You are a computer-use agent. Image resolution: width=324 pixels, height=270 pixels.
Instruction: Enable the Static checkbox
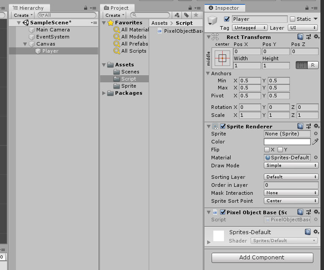click(x=292, y=19)
